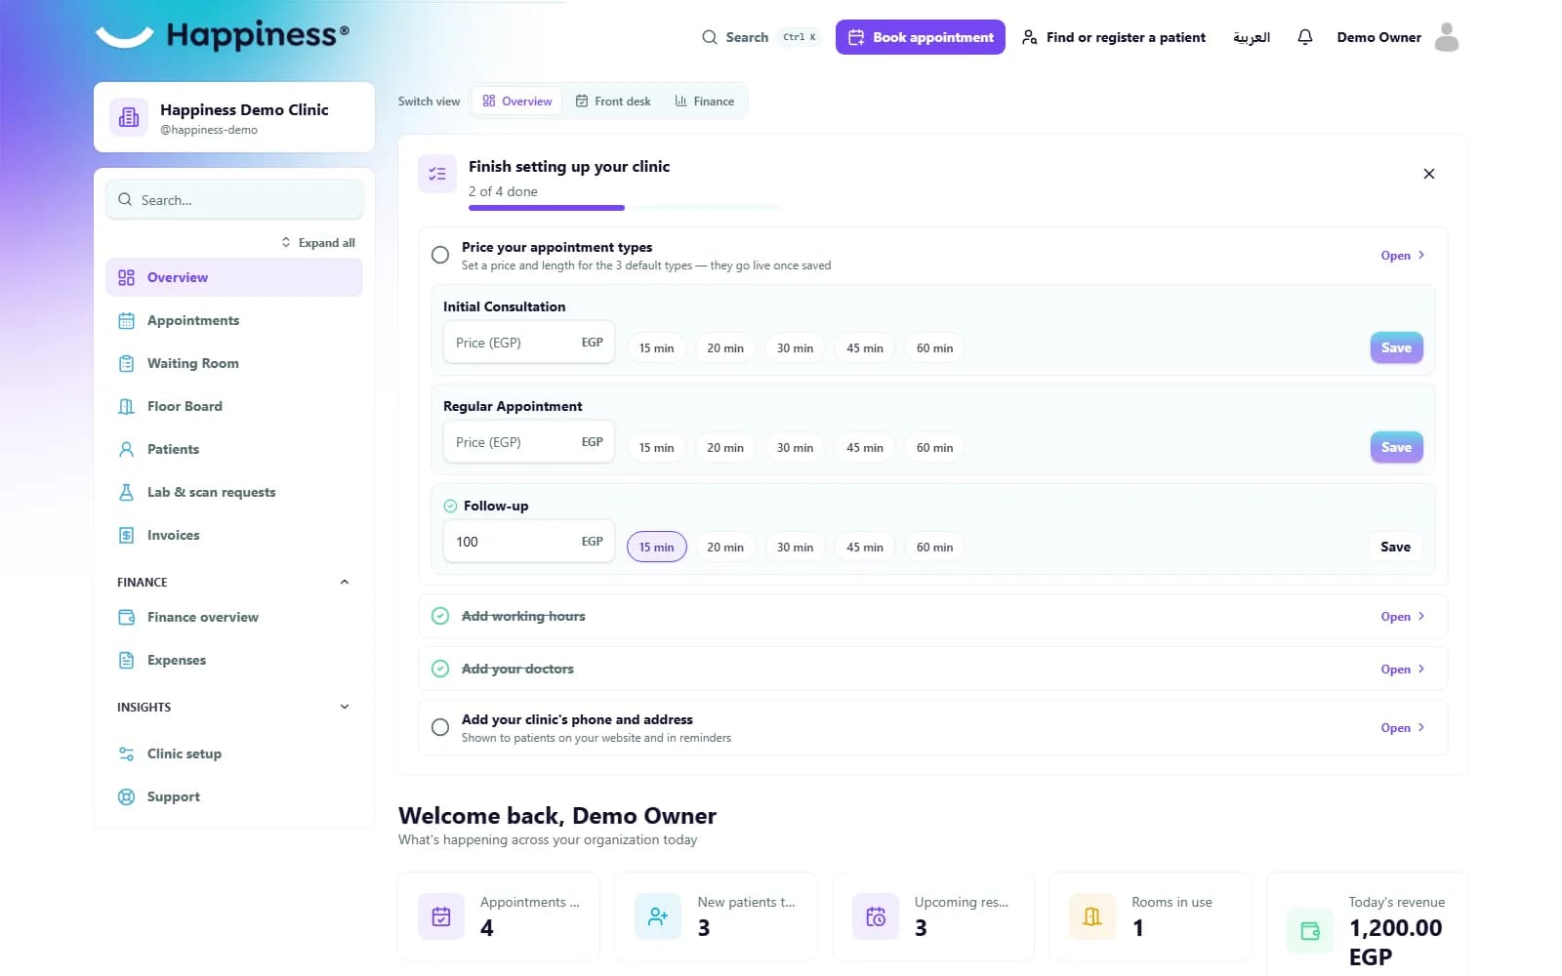This screenshot has height=976, width=1562.
Task: Open the Waiting Room sidebar icon
Action: (x=126, y=363)
